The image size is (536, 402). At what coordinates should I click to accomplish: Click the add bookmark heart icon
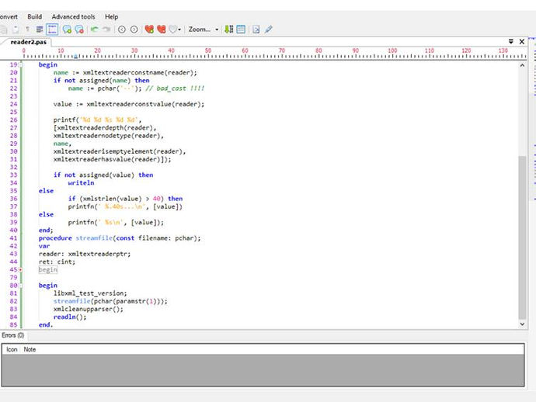(149, 29)
